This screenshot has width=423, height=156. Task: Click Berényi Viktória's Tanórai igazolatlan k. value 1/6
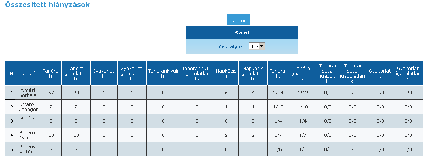(x=303, y=149)
